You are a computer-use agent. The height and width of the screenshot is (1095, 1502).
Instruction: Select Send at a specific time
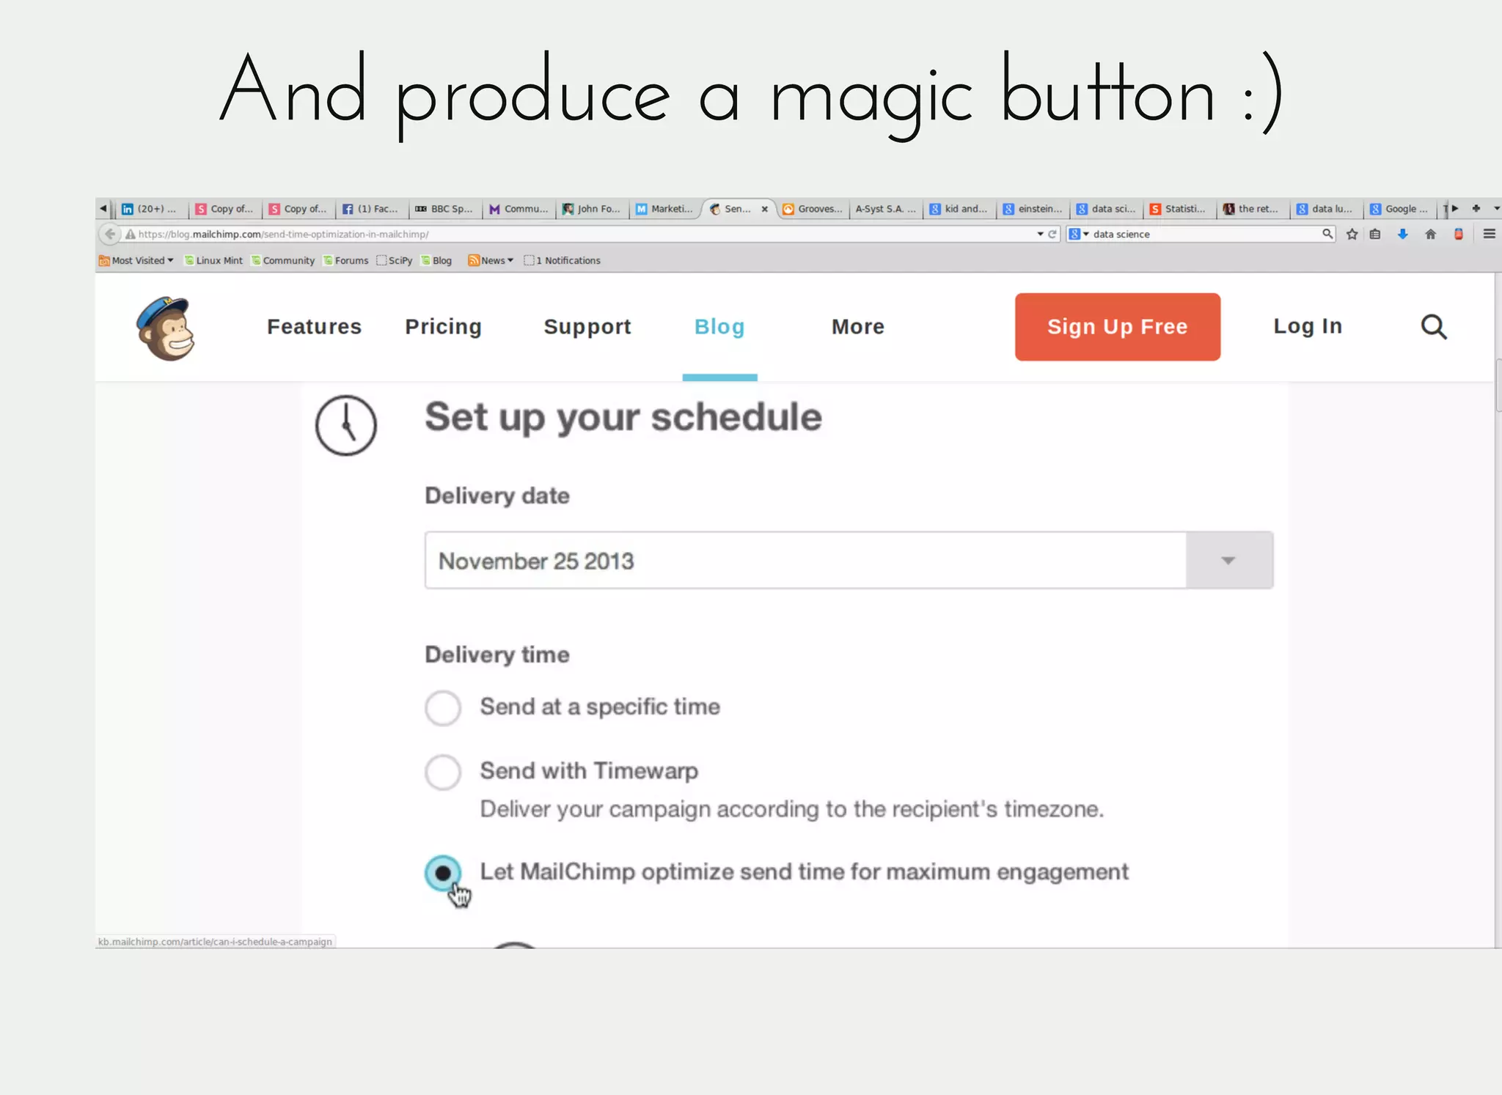click(x=443, y=708)
